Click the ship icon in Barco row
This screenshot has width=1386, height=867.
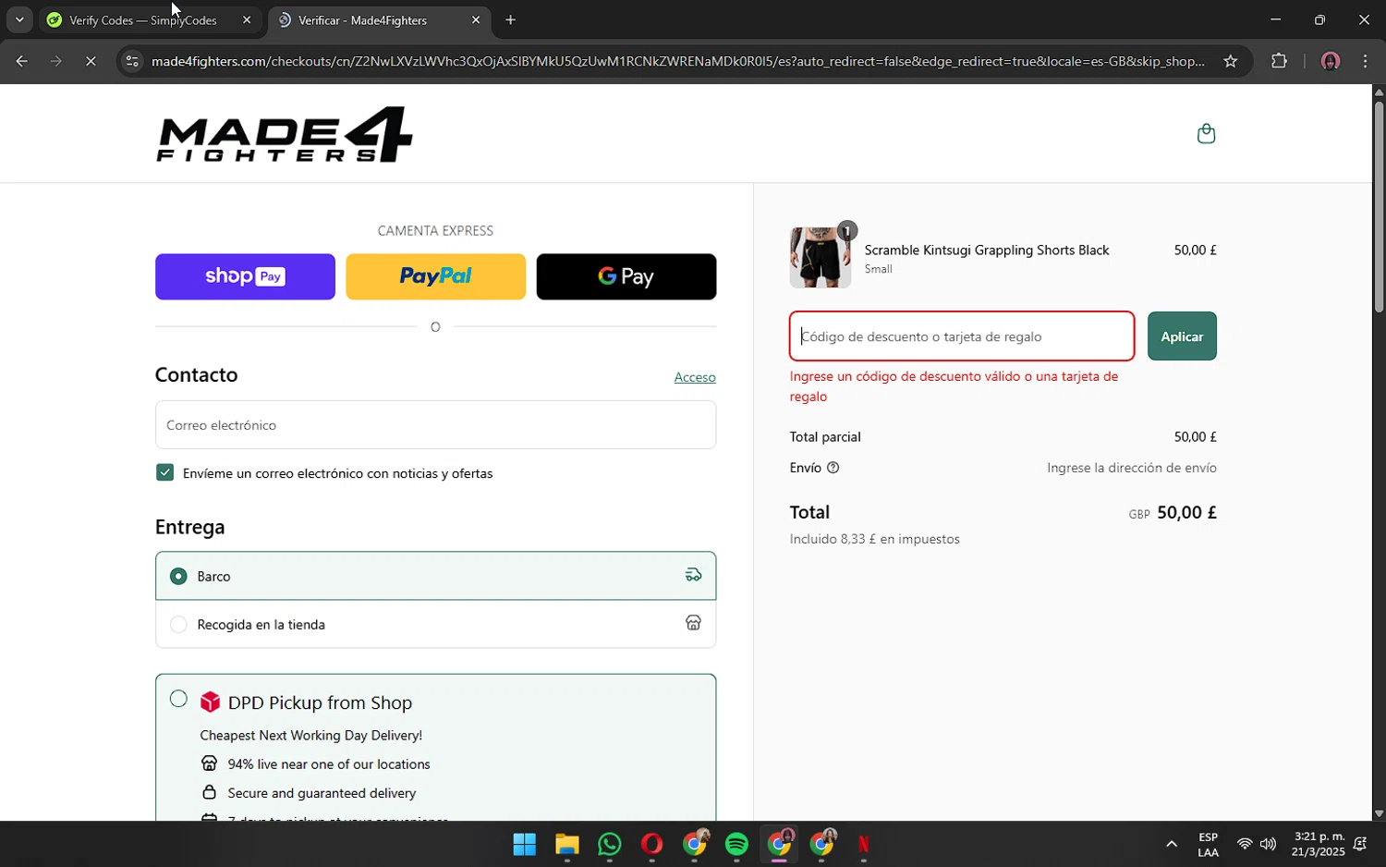tap(693, 576)
